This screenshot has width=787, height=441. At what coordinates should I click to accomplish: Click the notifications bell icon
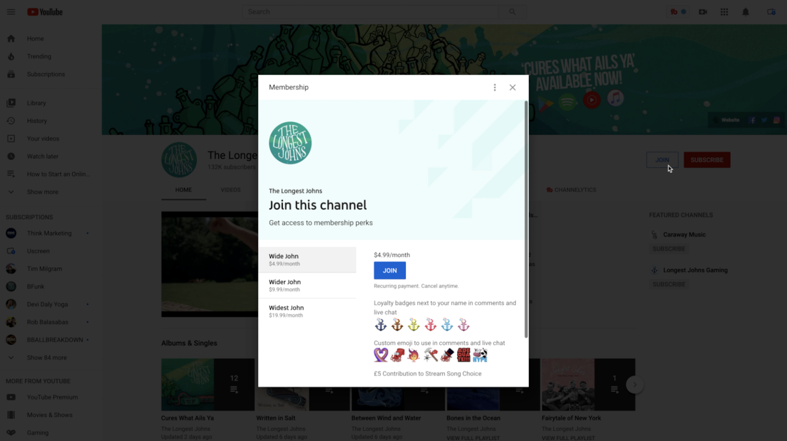(745, 12)
